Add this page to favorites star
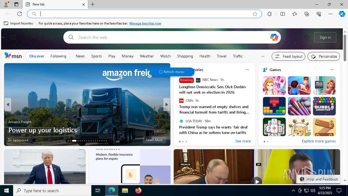The width and height of the screenshot is (348, 196). click(x=255, y=14)
